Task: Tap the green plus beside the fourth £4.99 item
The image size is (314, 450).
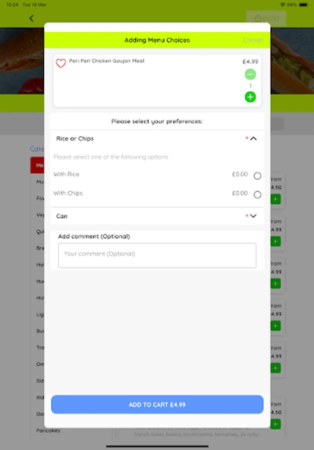Action: (x=275, y=367)
